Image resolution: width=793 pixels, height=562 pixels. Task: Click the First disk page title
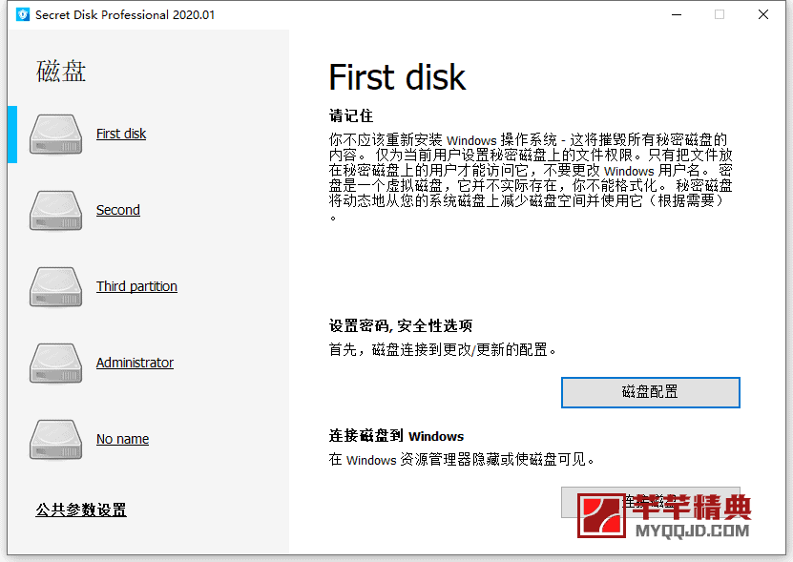pos(397,77)
